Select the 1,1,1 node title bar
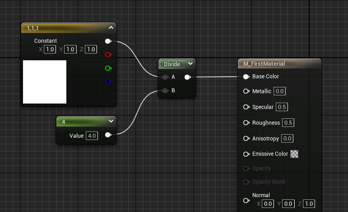348x212 pixels. pyautogui.click(x=69, y=28)
